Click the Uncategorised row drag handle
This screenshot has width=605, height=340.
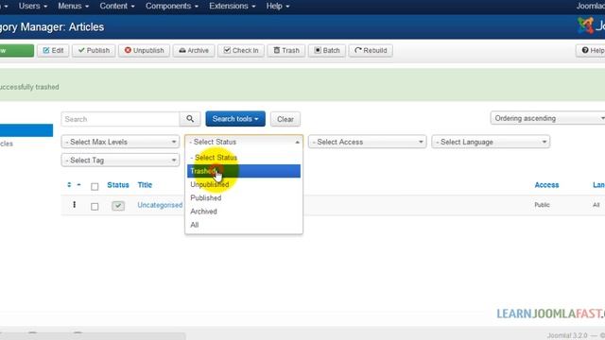click(74, 205)
